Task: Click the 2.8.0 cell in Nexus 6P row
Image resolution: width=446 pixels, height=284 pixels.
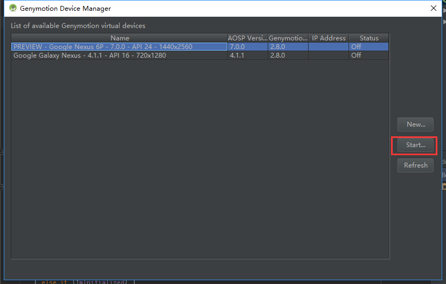Action: 288,47
